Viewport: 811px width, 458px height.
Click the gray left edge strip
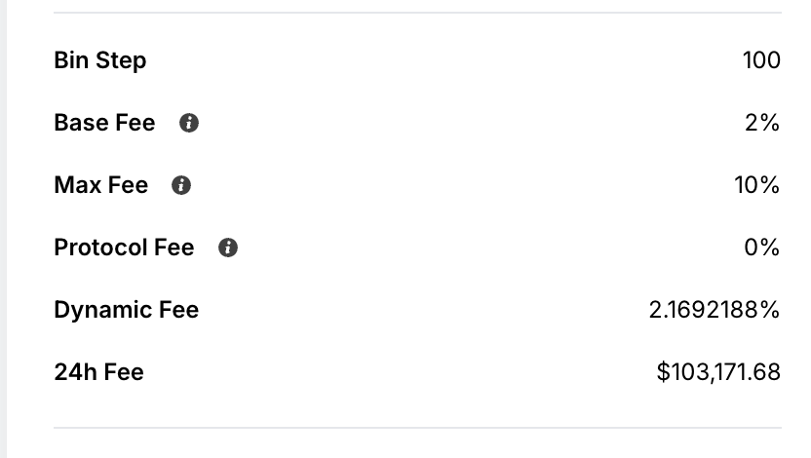[x=3, y=229]
